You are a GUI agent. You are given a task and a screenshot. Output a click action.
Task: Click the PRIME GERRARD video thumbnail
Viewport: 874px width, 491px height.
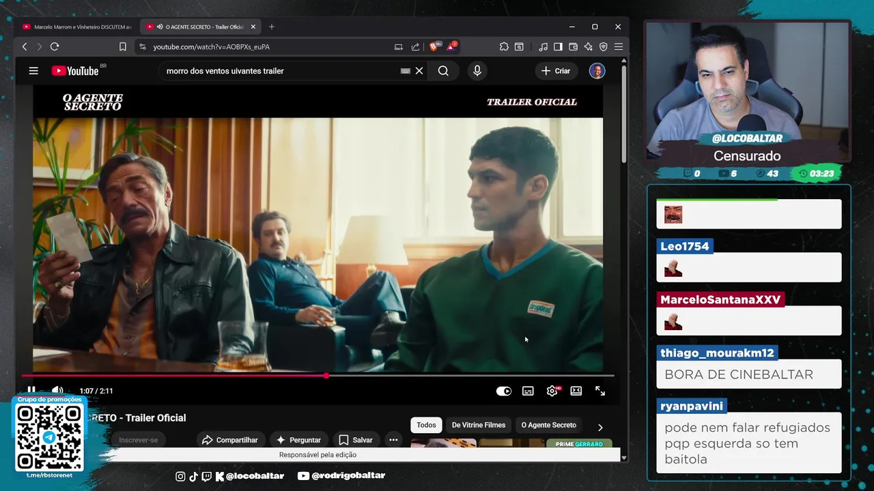pyautogui.click(x=579, y=443)
